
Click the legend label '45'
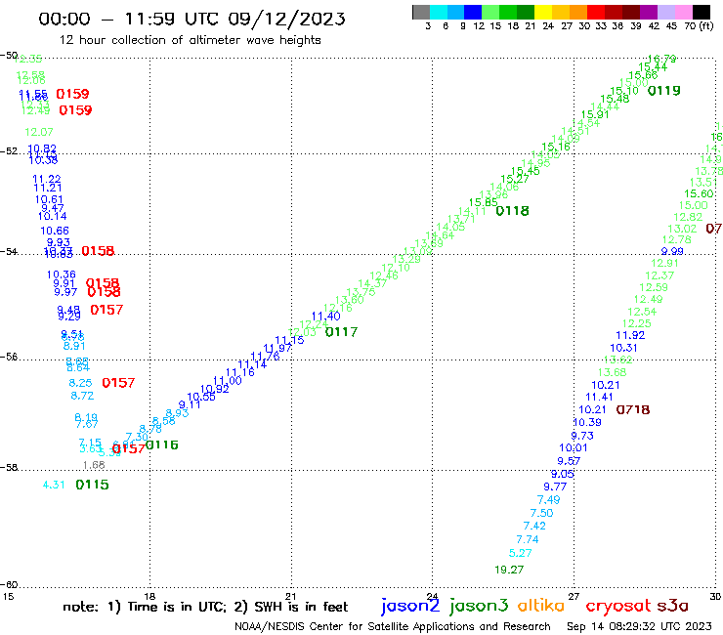click(x=671, y=25)
